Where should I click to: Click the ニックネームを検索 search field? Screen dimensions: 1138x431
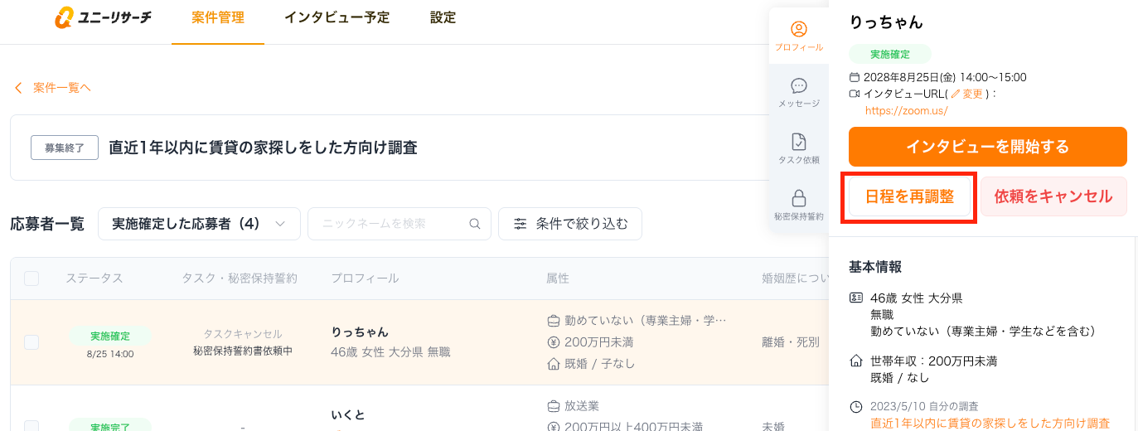[x=390, y=224]
